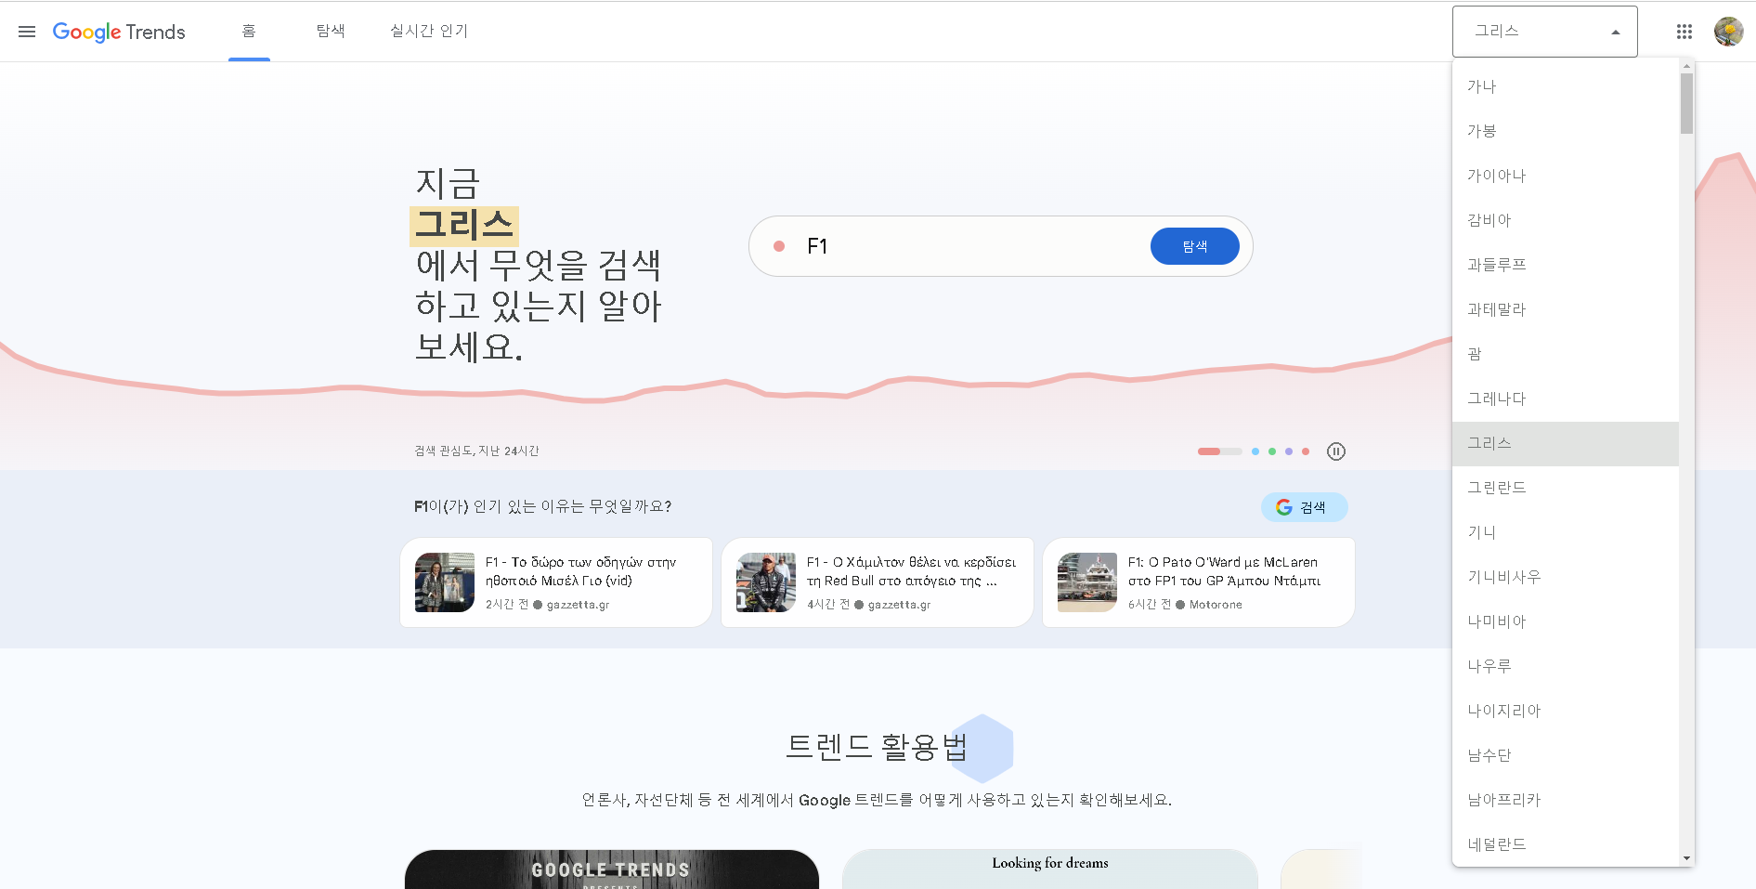This screenshot has height=889, width=1756.
Task: Jump to the last red carousel dot
Action: click(1306, 451)
